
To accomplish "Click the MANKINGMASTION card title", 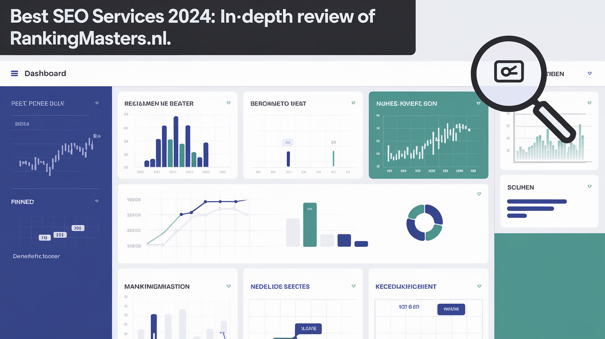I will pyautogui.click(x=157, y=286).
